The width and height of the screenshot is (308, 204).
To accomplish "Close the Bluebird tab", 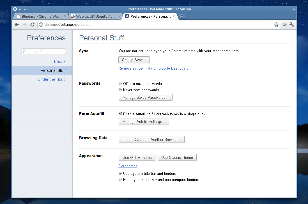I will [65, 16].
